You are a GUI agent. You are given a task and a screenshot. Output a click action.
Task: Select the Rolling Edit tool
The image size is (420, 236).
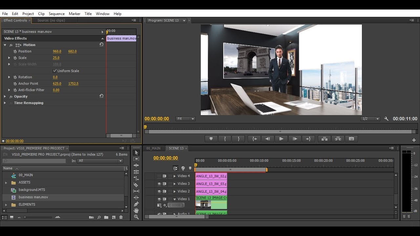(136, 172)
